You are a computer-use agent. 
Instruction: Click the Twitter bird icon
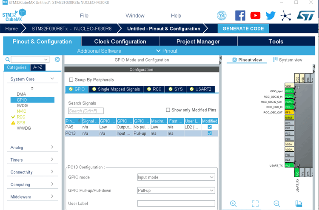[271, 16]
